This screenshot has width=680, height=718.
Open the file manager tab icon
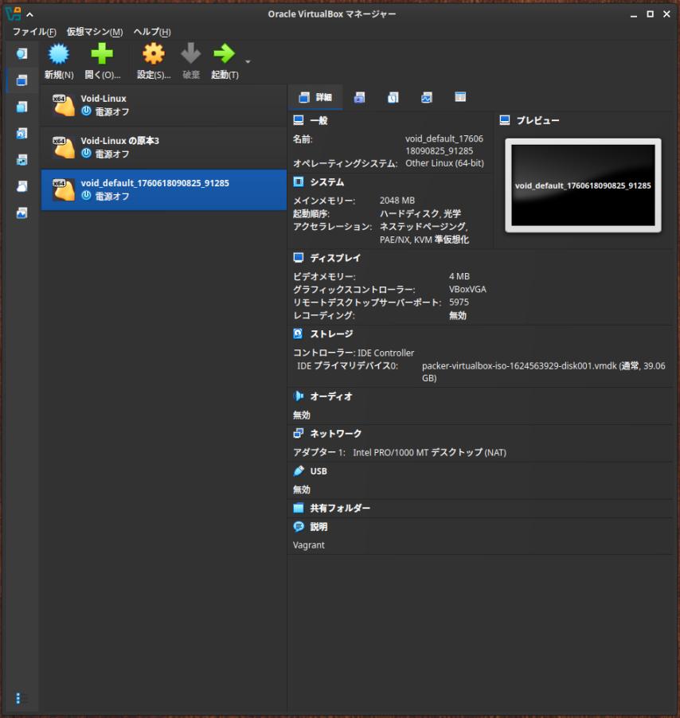(460, 96)
